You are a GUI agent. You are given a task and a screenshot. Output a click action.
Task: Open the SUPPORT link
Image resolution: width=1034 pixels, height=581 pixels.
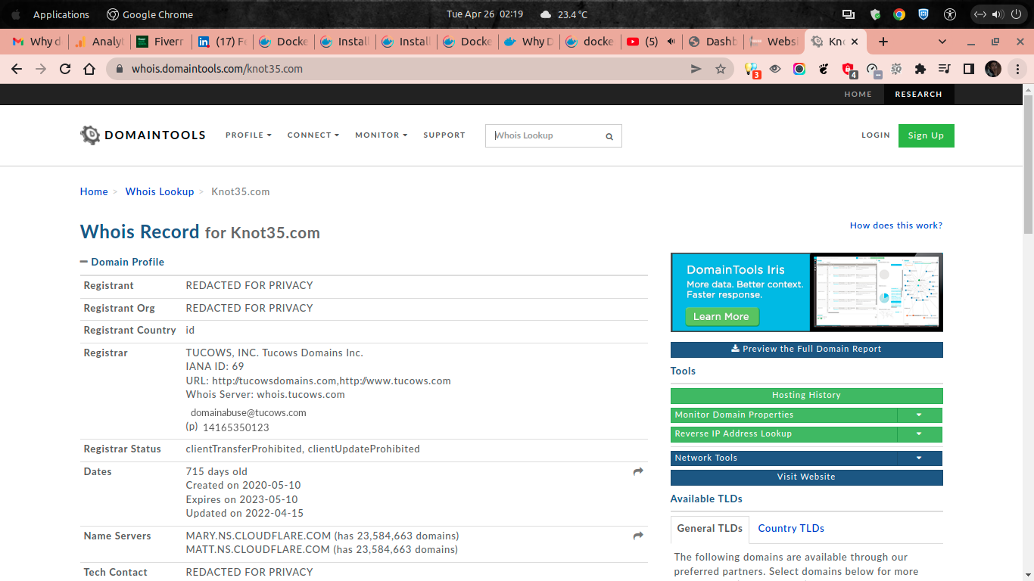coord(444,135)
